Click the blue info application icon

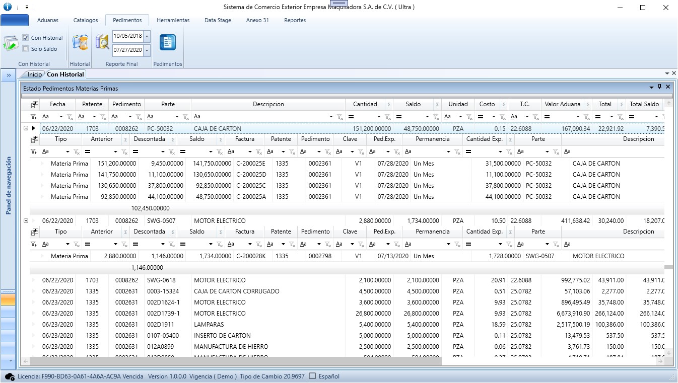(7, 7)
